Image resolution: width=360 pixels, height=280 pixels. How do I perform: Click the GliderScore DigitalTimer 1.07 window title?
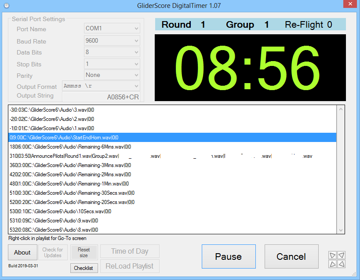pos(179,5)
